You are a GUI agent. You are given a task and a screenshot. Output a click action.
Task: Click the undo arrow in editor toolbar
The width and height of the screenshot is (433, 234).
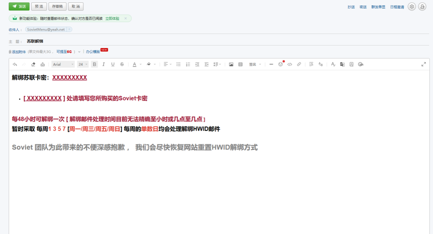pyautogui.click(x=15, y=64)
